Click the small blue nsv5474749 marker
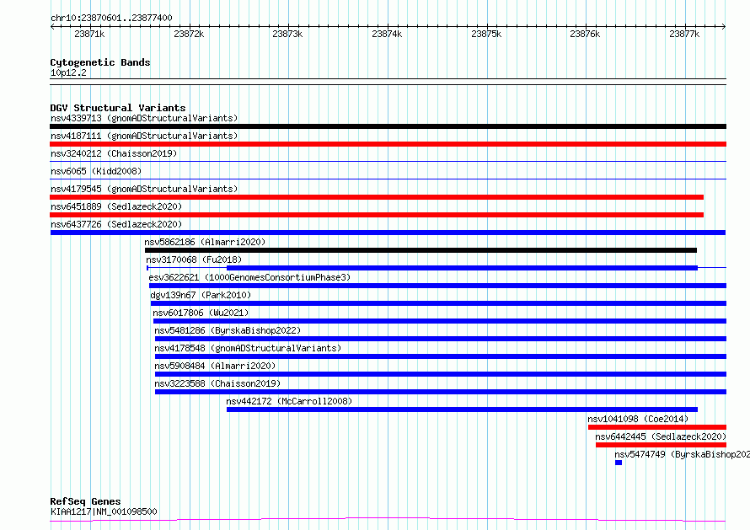Viewport: 750px width, 530px height. (619, 463)
